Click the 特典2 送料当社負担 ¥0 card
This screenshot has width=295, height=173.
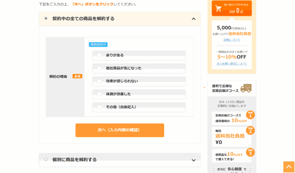[x=232, y=137]
